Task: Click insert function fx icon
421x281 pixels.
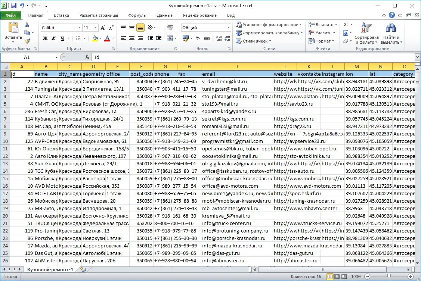Action: click(x=87, y=57)
